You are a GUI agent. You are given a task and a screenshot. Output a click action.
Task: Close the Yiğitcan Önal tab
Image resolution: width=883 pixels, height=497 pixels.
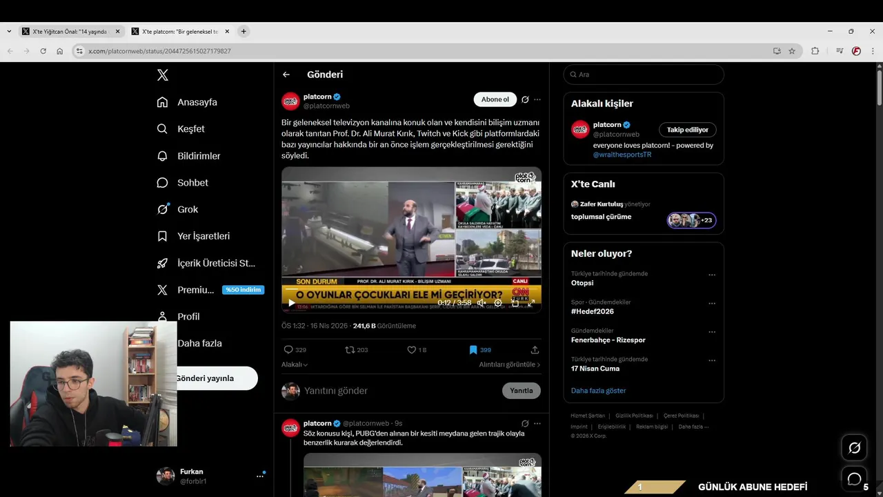pos(117,32)
